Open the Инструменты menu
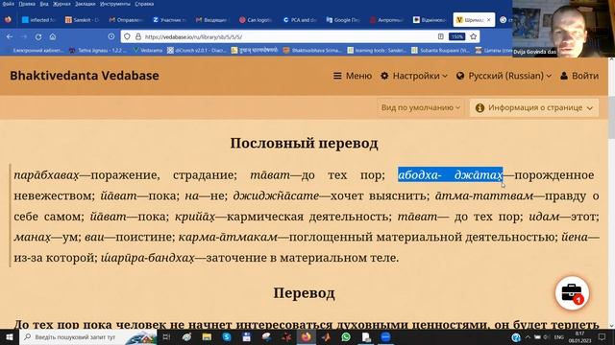Viewport: 615px width, 345px height. tap(115, 4)
